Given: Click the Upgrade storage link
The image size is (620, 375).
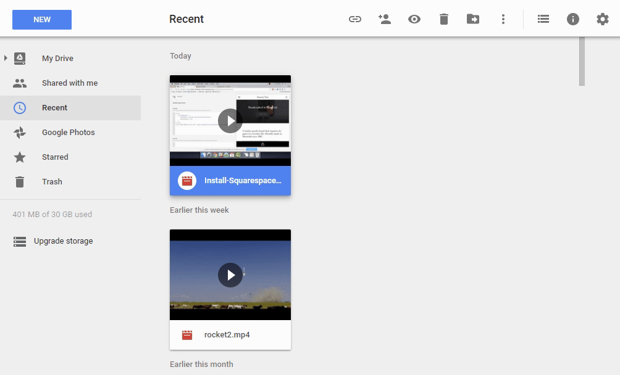Looking at the screenshot, I should coord(63,241).
